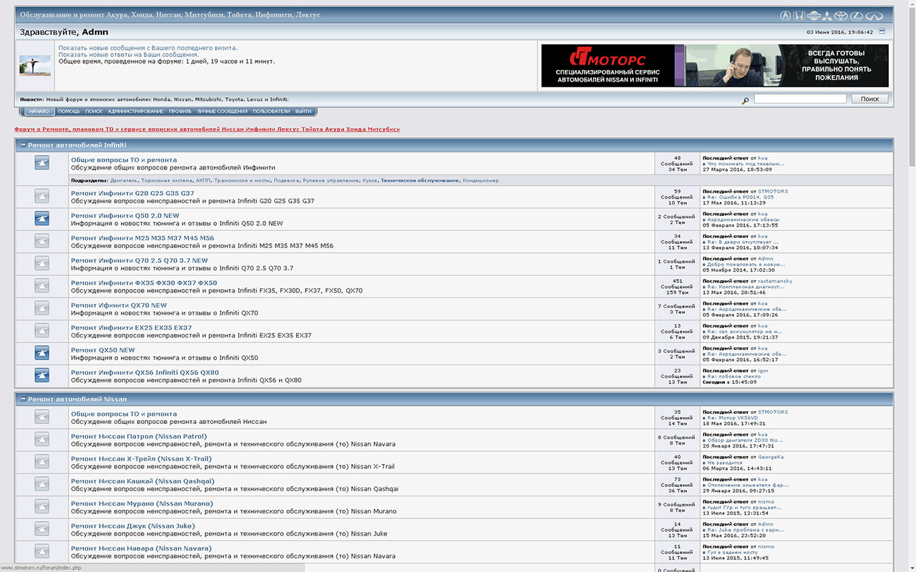
Task: Click board icon for Ремонт Ниссан Джук
Action: (42, 529)
